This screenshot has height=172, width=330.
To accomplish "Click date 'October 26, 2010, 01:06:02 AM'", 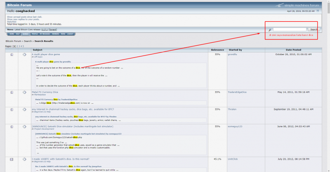I will [x=293, y=54].
